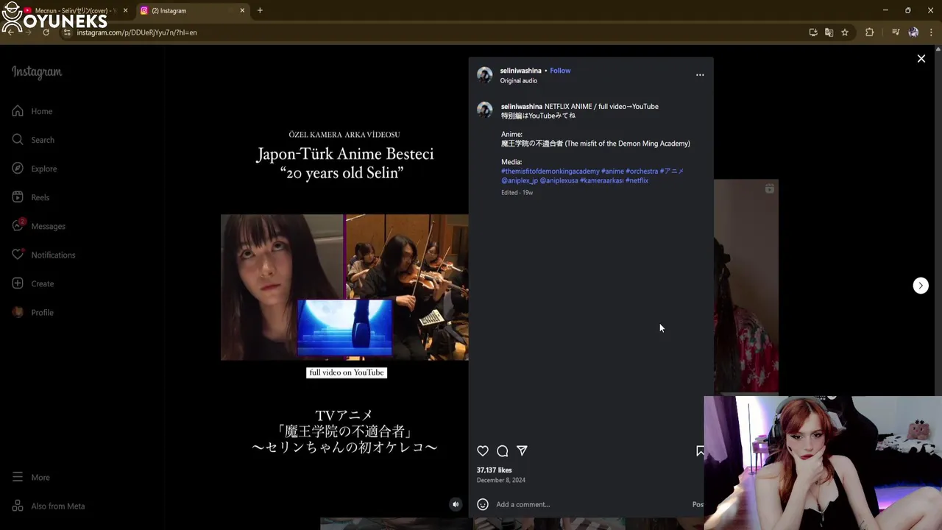Open the Chrome three-dot menu
This screenshot has width=942, height=530.
click(932, 32)
